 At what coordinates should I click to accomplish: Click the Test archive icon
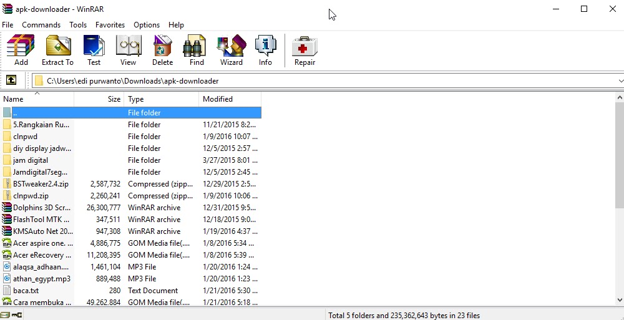click(94, 50)
